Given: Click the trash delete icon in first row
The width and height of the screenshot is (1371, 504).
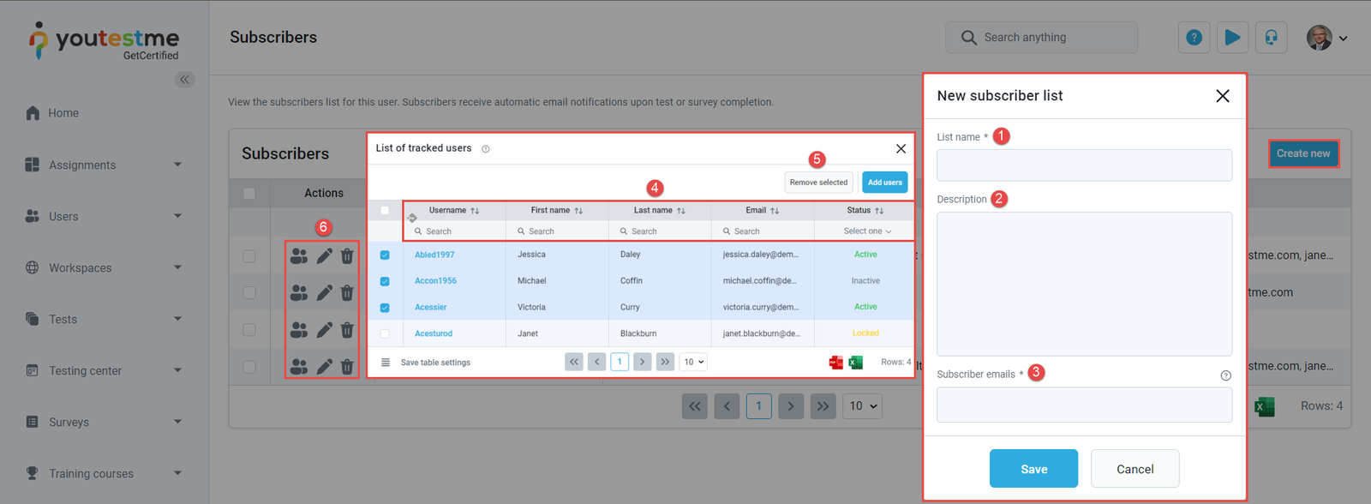Looking at the screenshot, I should click(347, 255).
